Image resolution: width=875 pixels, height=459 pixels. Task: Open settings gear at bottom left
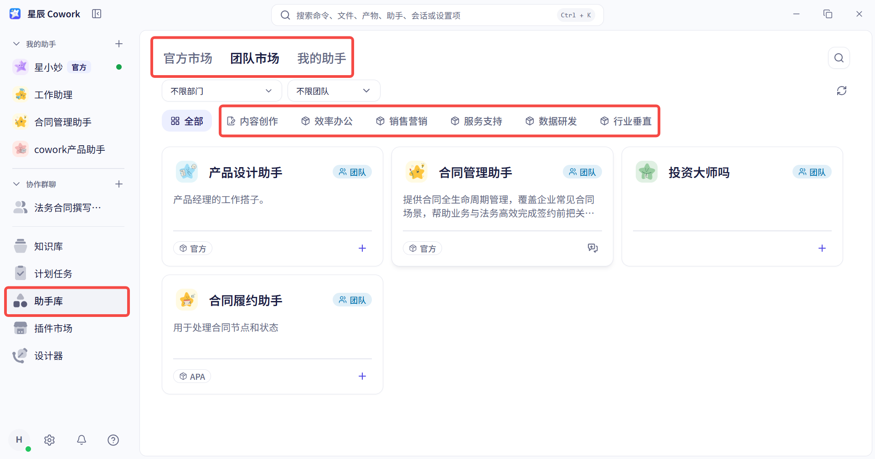[x=50, y=440]
